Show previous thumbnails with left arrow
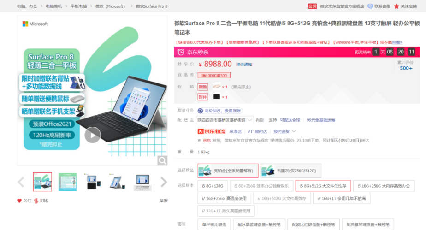Image resolution: width=426 pixels, height=230 pixels. tap(21, 182)
